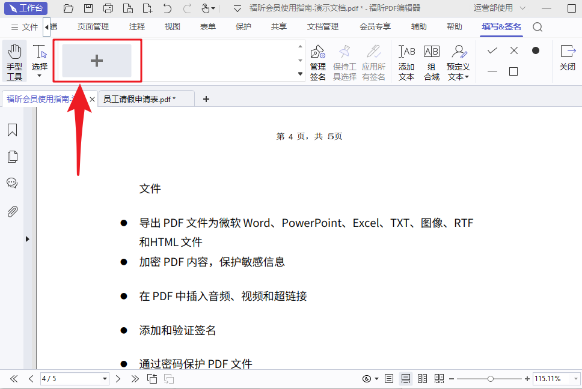Insert a checkmark symbol
Viewport: 582px width, 389px height.
[x=492, y=50]
